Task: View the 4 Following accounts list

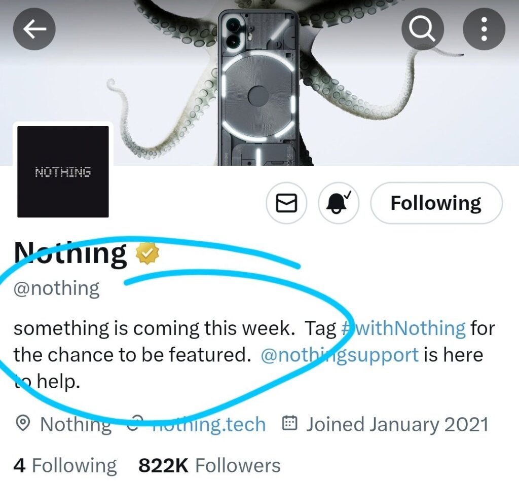Action: [65, 465]
